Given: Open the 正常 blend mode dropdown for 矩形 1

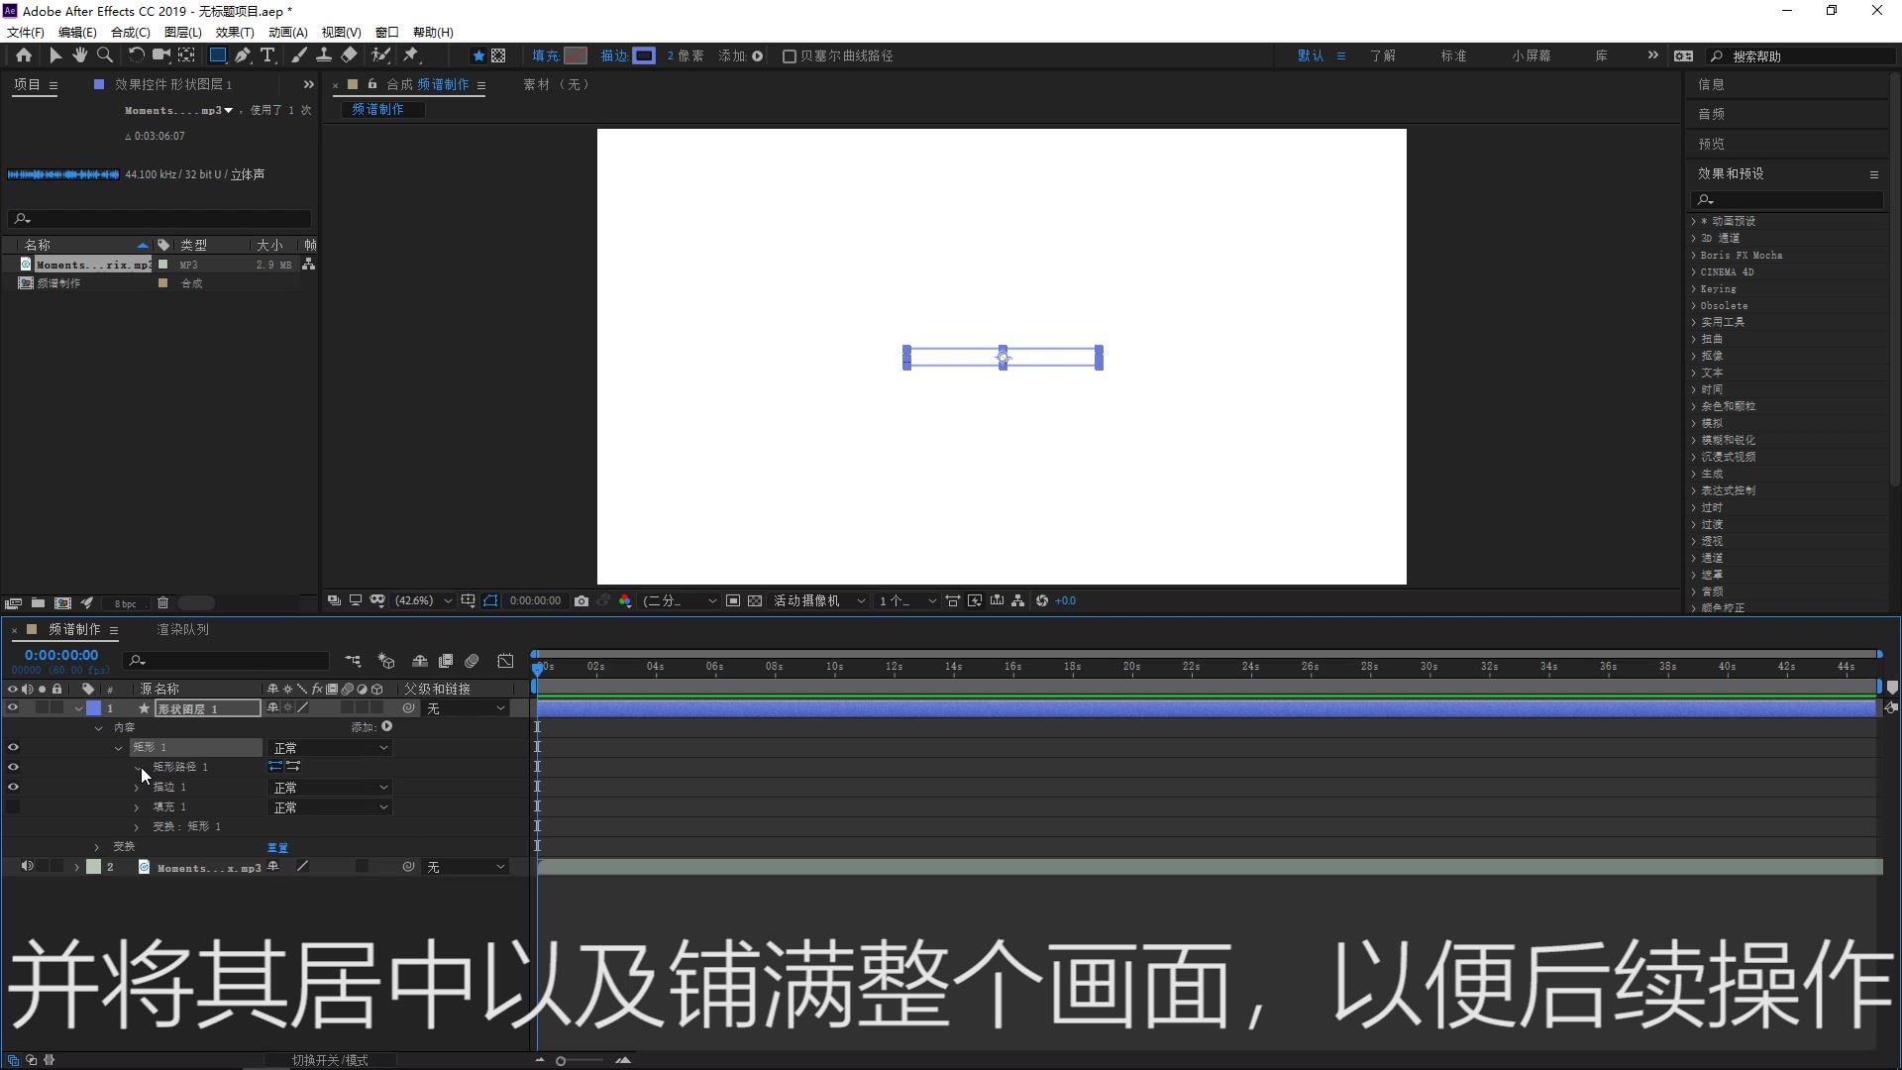Looking at the screenshot, I should pos(330,748).
